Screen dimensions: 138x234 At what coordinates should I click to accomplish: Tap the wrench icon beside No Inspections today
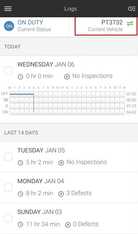[67, 77]
